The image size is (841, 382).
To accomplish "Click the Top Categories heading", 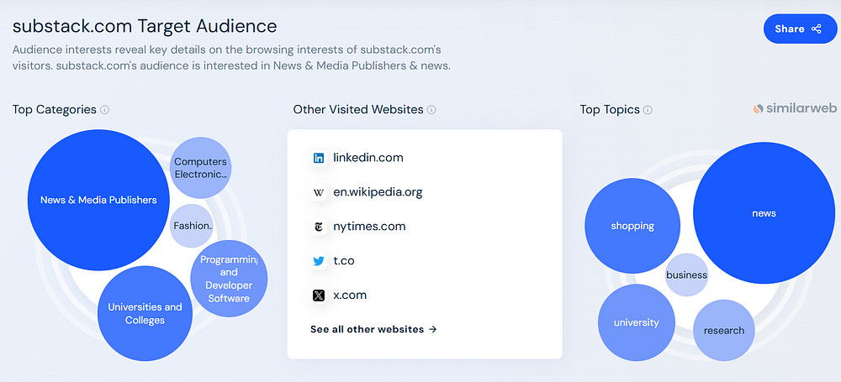I will coord(54,109).
